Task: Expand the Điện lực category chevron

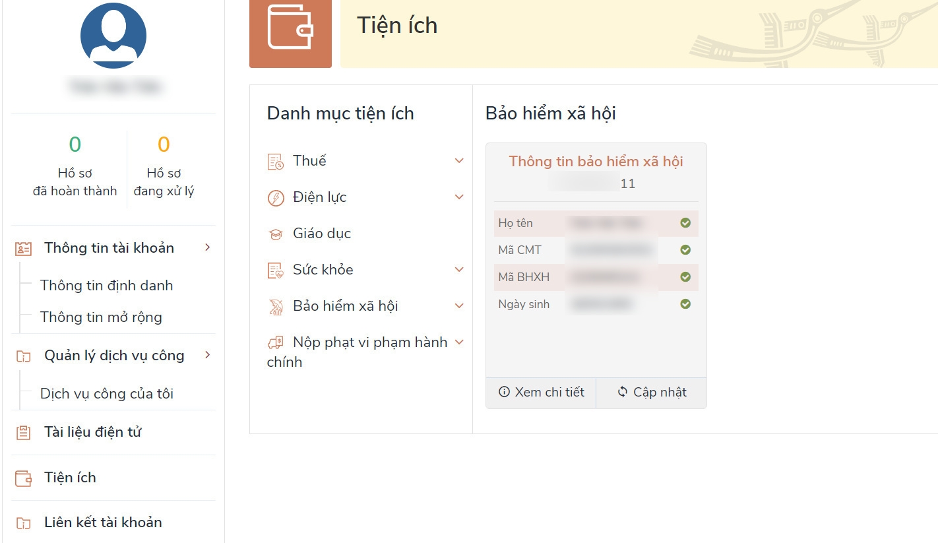Action: pos(459,197)
